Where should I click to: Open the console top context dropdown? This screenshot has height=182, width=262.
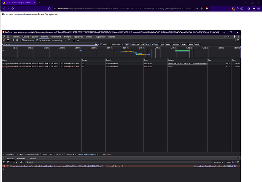point(15,162)
